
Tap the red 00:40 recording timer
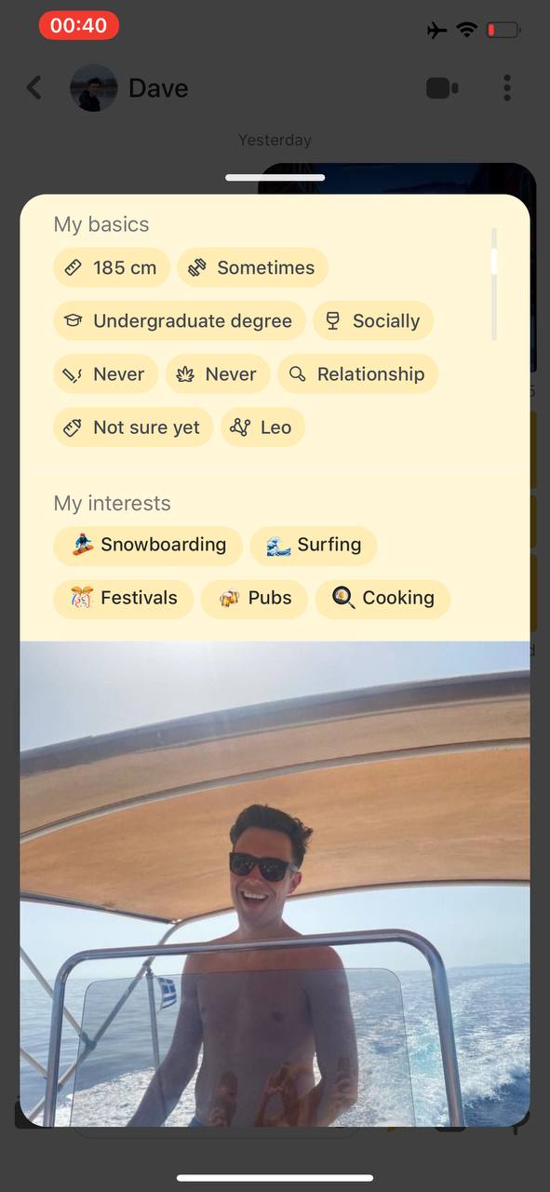(x=79, y=26)
